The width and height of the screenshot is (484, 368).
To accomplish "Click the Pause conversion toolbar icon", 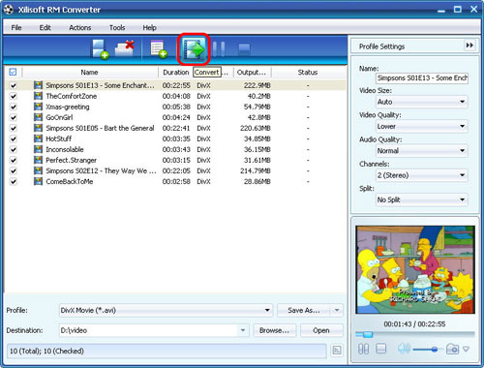I will (219, 49).
